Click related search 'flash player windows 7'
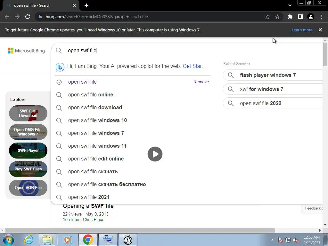The image size is (328, 246). (273, 75)
